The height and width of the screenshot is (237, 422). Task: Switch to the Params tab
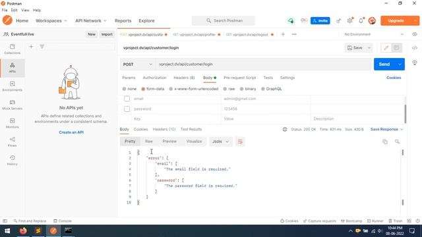click(129, 78)
